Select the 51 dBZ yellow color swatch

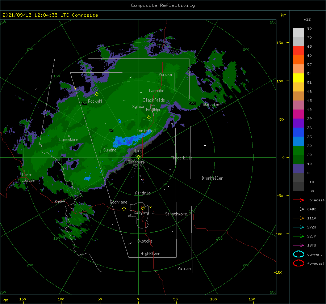click(x=298, y=78)
